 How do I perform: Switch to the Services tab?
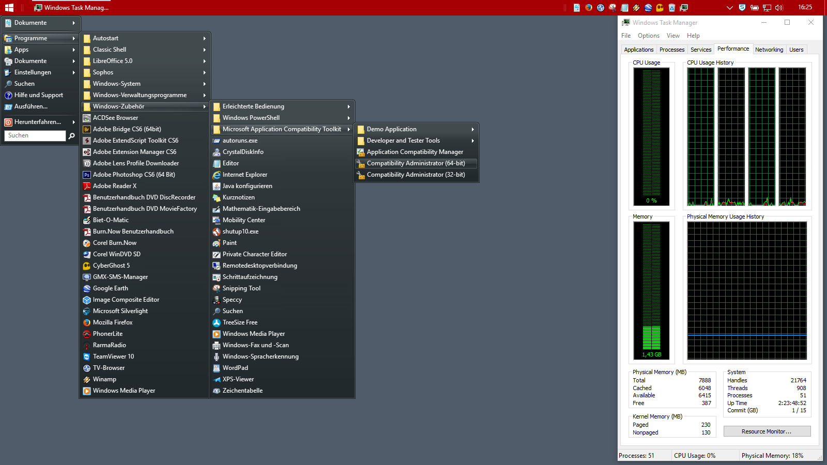[x=701, y=50]
